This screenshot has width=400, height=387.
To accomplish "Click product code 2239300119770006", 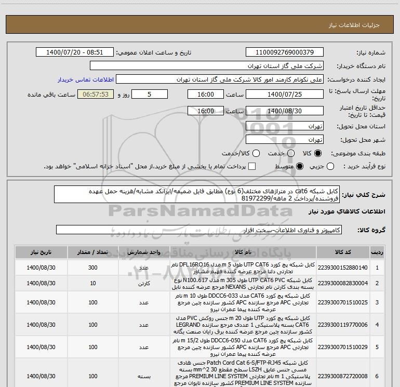I will point(343,325).
